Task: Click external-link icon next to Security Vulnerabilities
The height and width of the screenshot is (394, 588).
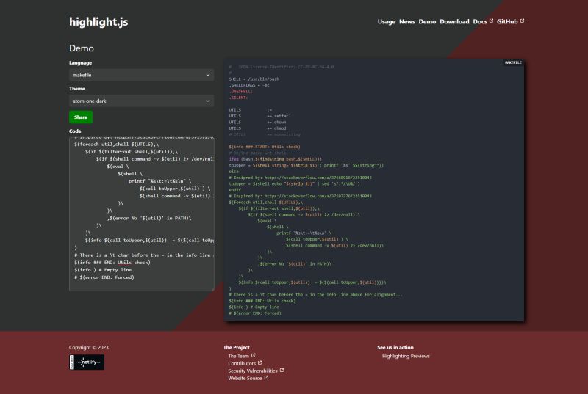Action: [x=282, y=370]
